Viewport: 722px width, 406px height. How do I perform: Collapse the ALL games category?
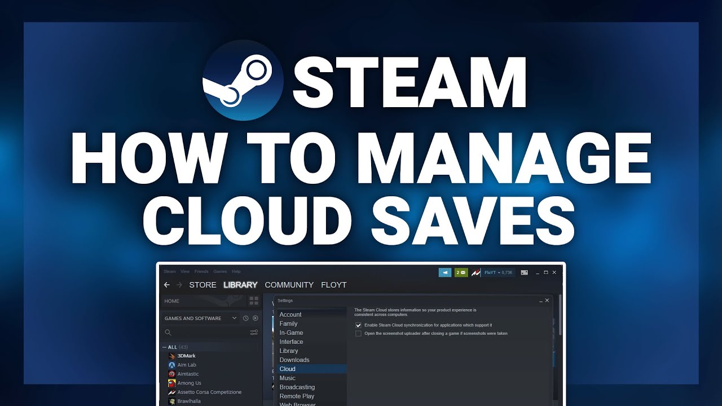(165, 347)
